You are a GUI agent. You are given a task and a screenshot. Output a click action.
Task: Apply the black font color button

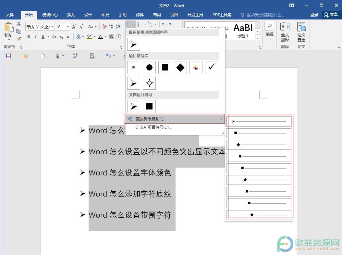coord(100,37)
